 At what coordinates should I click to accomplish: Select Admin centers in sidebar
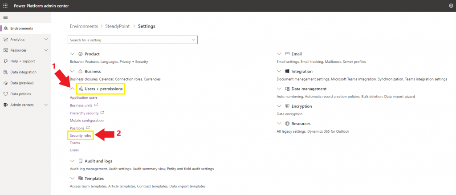tap(25, 105)
